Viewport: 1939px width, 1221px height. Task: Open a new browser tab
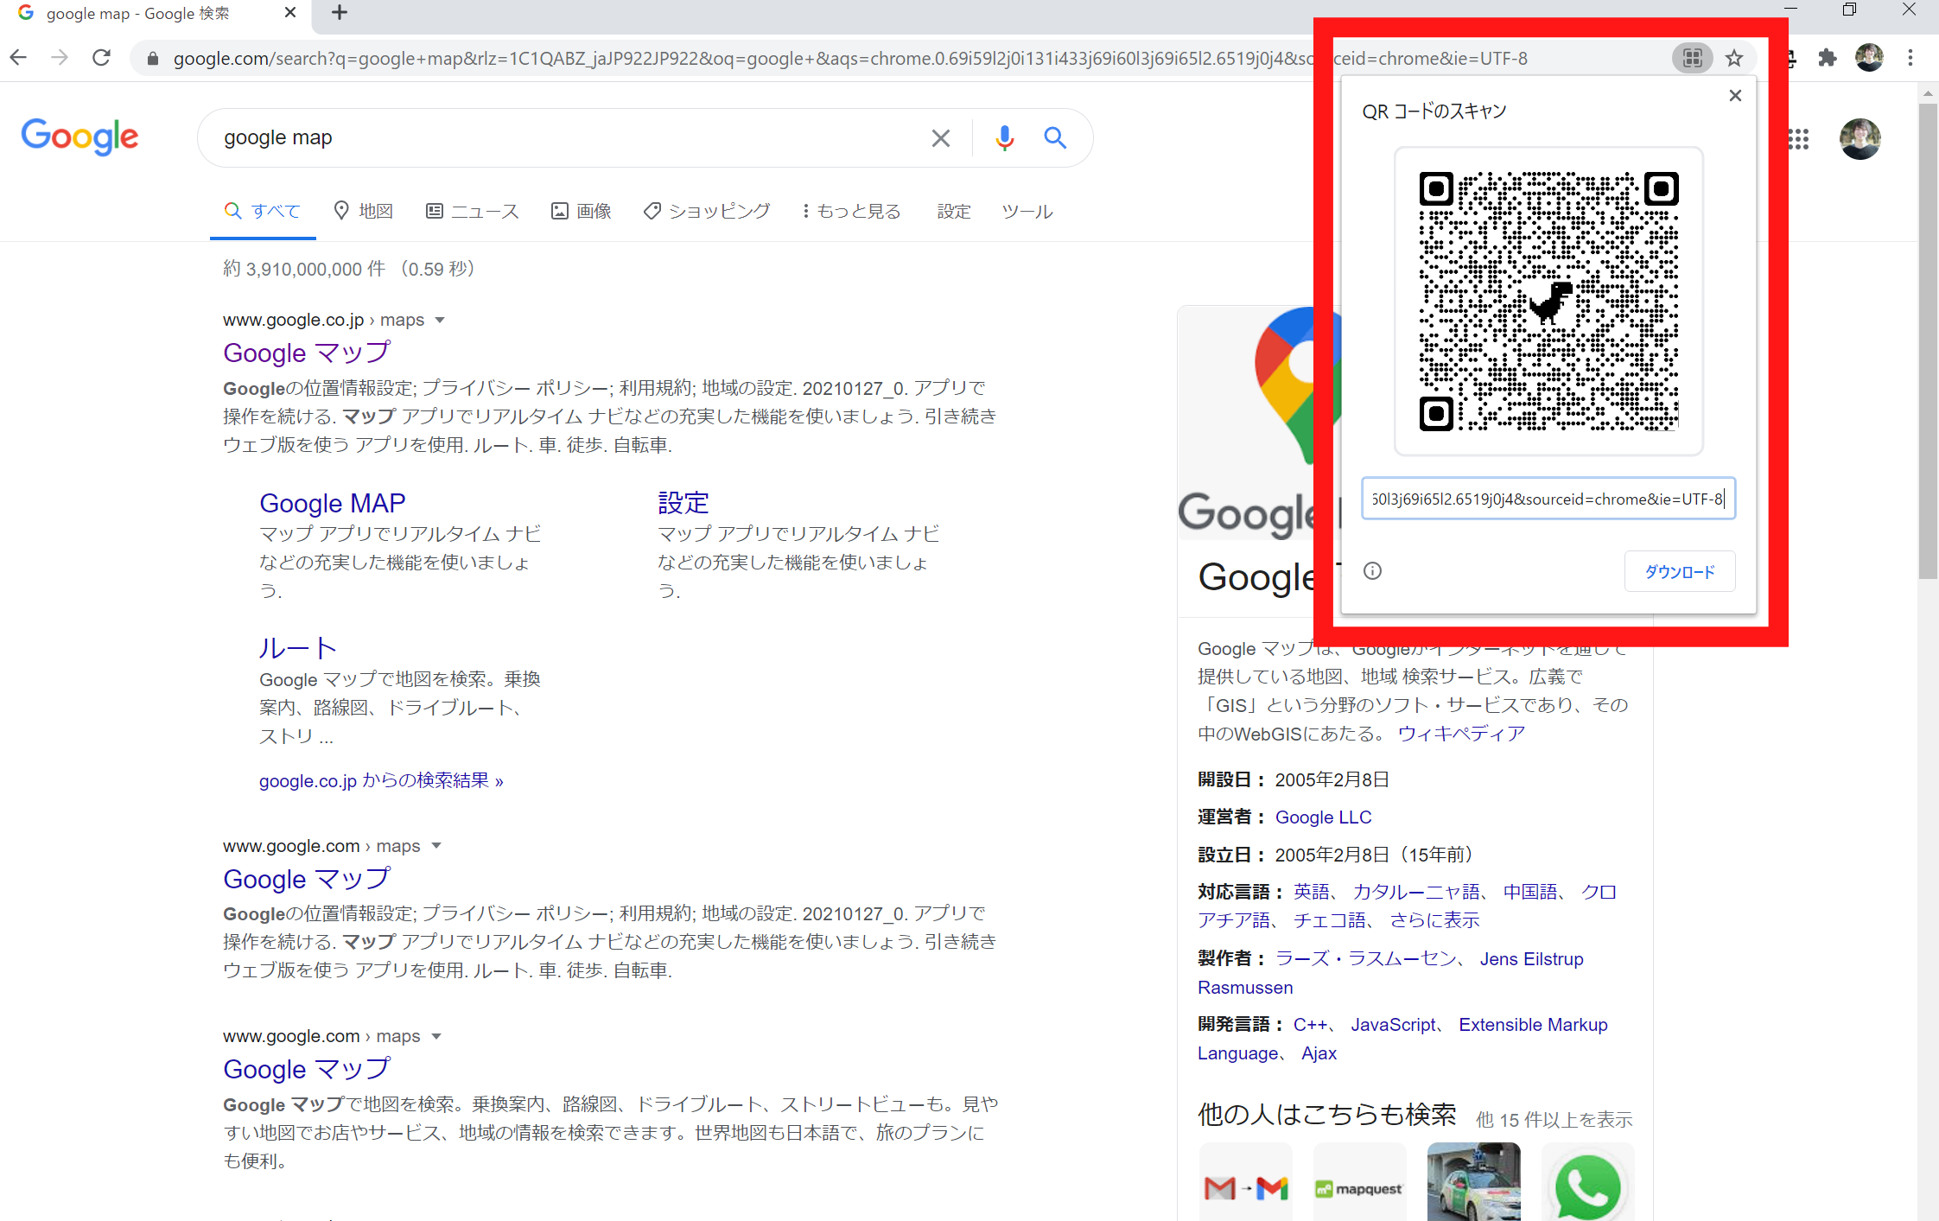point(340,12)
